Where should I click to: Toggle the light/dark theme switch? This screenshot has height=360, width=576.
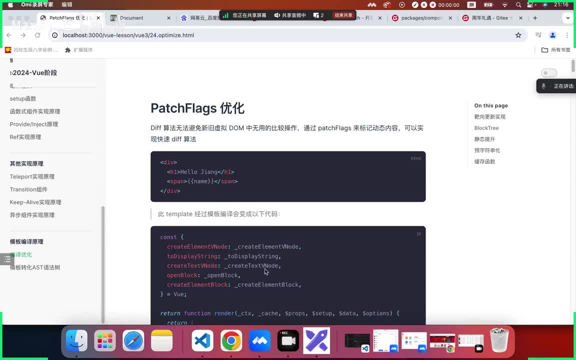549,73
